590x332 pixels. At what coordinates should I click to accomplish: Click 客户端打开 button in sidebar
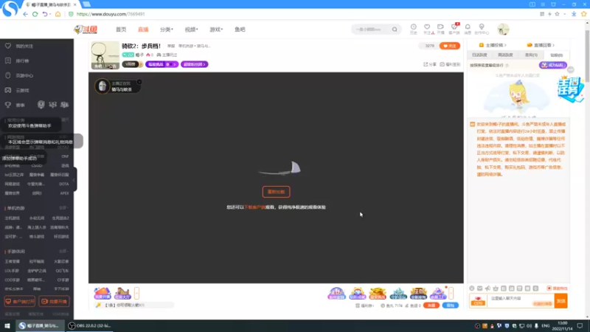pos(20,301)
